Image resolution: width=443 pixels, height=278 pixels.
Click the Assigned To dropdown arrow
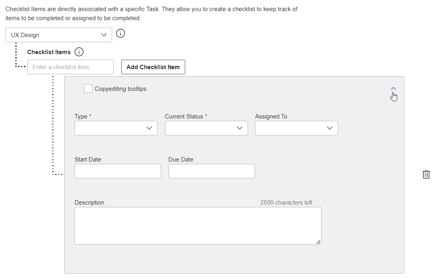[x=330, y=128]
